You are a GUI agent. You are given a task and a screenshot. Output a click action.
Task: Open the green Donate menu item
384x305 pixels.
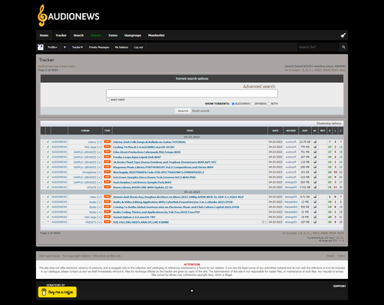click(x=96, y=35)
